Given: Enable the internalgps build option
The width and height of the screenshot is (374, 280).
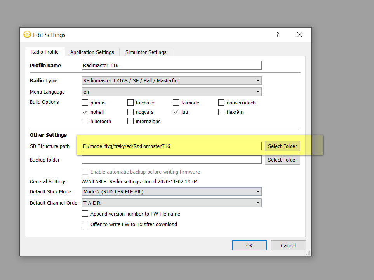Looking at the screenshot, I should (130, 121).
